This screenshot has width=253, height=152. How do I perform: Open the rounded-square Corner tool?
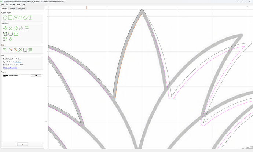pyautogui.click(x=11, y=34)
